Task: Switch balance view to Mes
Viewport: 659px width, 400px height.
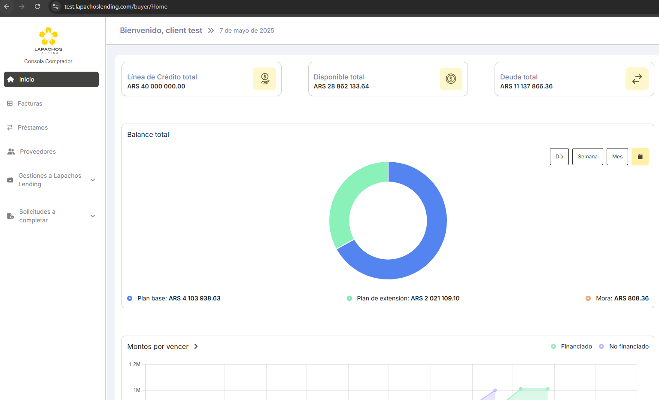Action: 617,157
